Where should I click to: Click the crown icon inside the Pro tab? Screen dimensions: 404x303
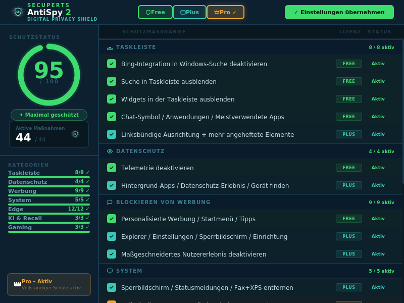[217, 12]
